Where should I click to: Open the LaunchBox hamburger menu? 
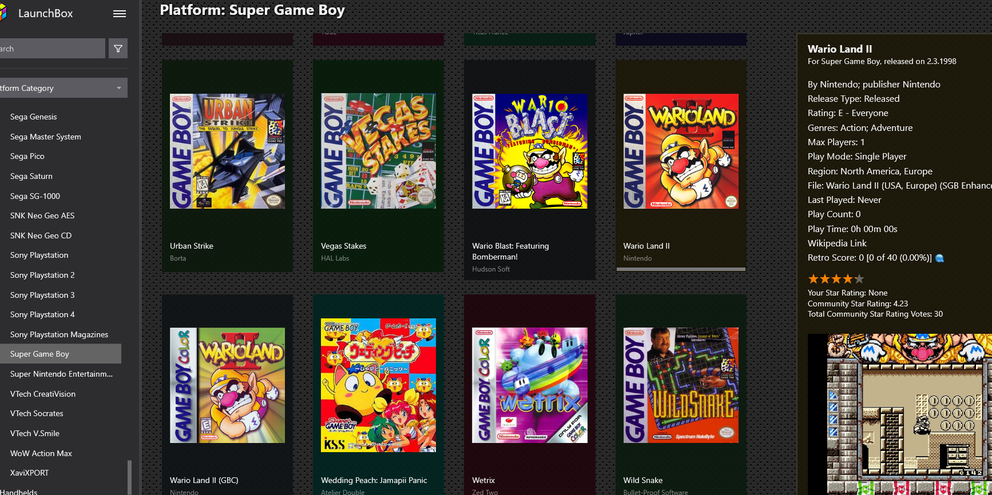click(120, 14)
